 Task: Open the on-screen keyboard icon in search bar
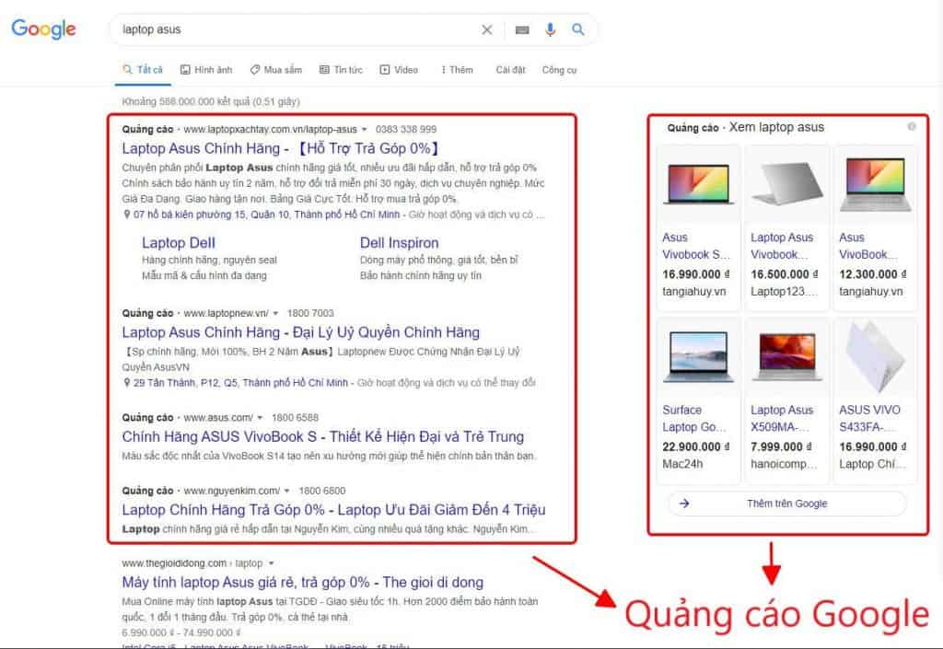521,29
